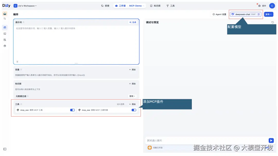Disable the mcp_sse 调用 MCP 工具 toggle

point(72,110)
